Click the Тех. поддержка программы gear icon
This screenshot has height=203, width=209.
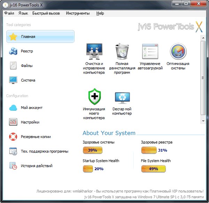13,151
